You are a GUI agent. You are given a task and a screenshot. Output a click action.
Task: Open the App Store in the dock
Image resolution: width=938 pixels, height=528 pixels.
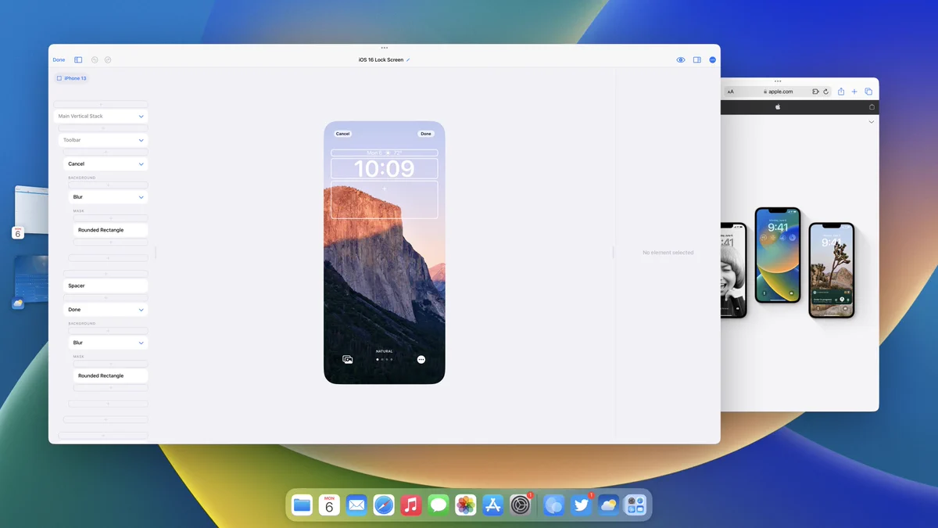point(493,505)
